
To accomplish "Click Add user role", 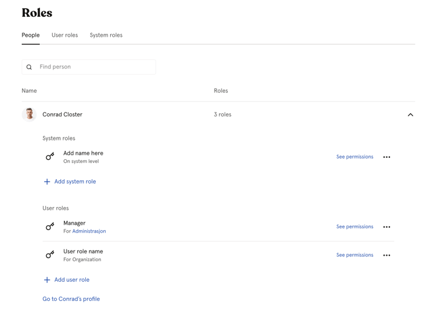I will [x=72, y=280].
